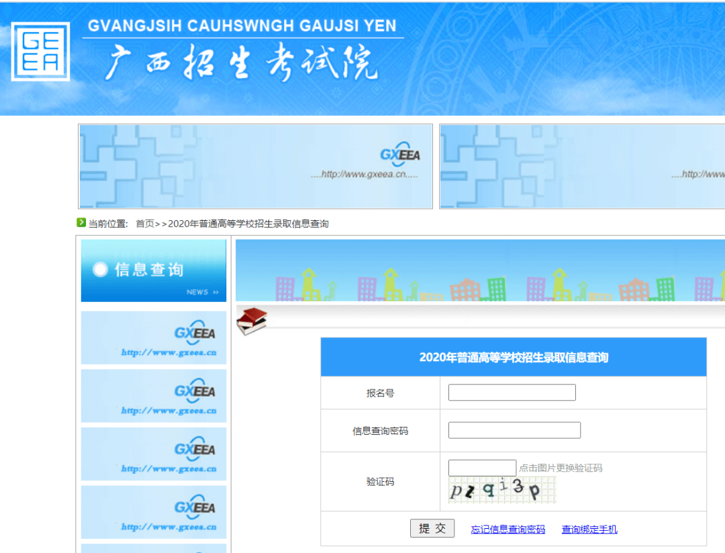
Task: Refresh the captcha image pzqi3p
Action: (502, 490)
